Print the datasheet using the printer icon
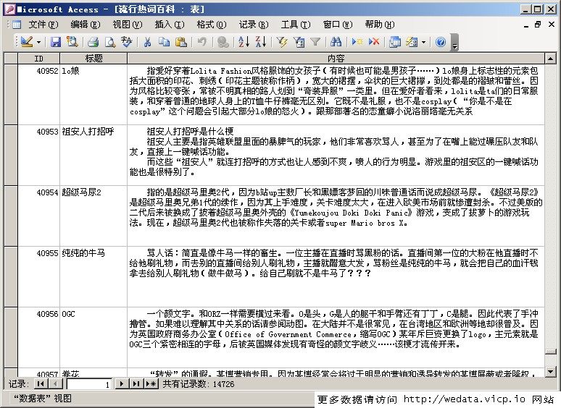Viewport: 561px width, 408px height. pyautogui.click(x=93, y=42)
